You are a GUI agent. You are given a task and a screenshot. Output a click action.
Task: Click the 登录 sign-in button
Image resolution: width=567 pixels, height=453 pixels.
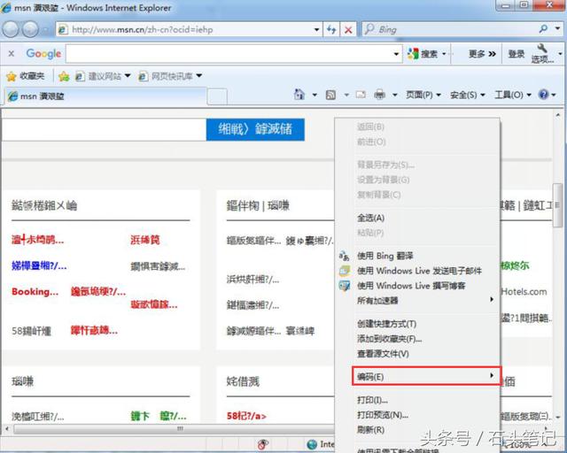click(x=516, y=54)
